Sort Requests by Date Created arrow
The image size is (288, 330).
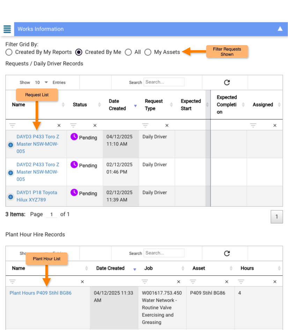click(x=135, y=106)
